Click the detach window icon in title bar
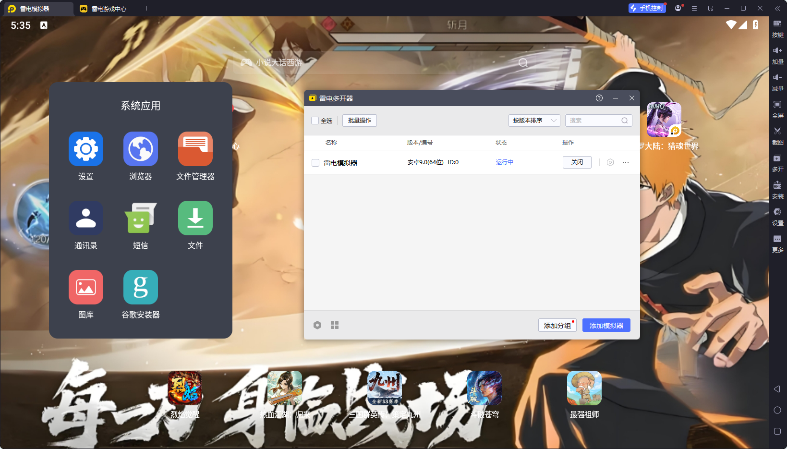 [x=711, y=8]
